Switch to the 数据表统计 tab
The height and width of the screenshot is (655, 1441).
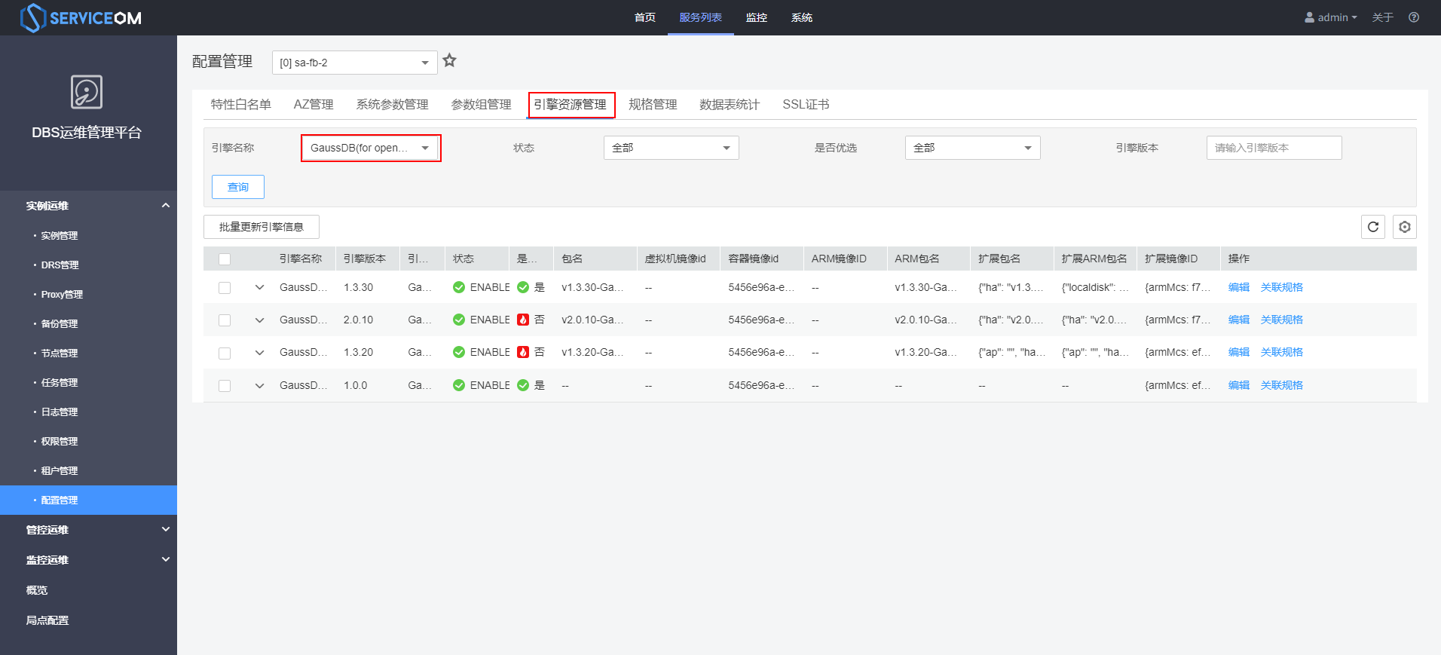(x=730, y=104)
